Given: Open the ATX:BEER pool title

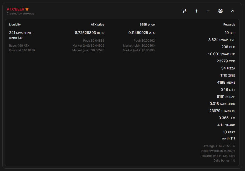Looking at the screenshot, I should pos(15,9).
